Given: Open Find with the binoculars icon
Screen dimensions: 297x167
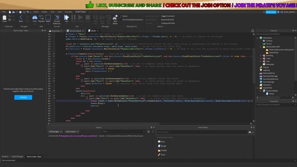Looking at the screenshot, I should 35,18.
